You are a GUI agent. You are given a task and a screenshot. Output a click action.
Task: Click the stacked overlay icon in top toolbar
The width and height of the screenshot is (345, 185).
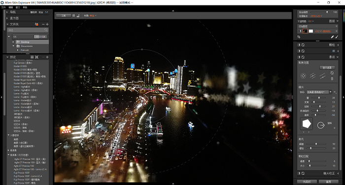click(78, 16)
